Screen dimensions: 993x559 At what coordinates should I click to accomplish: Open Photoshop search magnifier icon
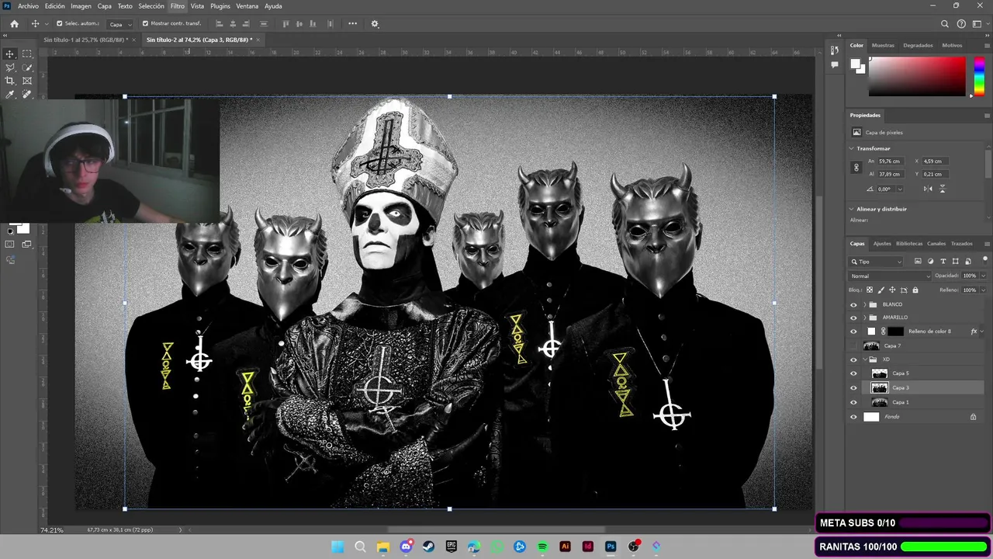click(945, 24)
